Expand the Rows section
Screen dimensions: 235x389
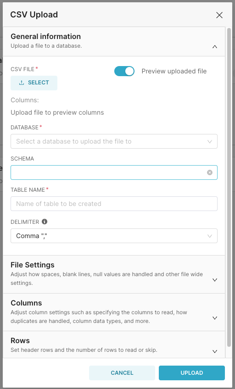[x=114, y=345]
